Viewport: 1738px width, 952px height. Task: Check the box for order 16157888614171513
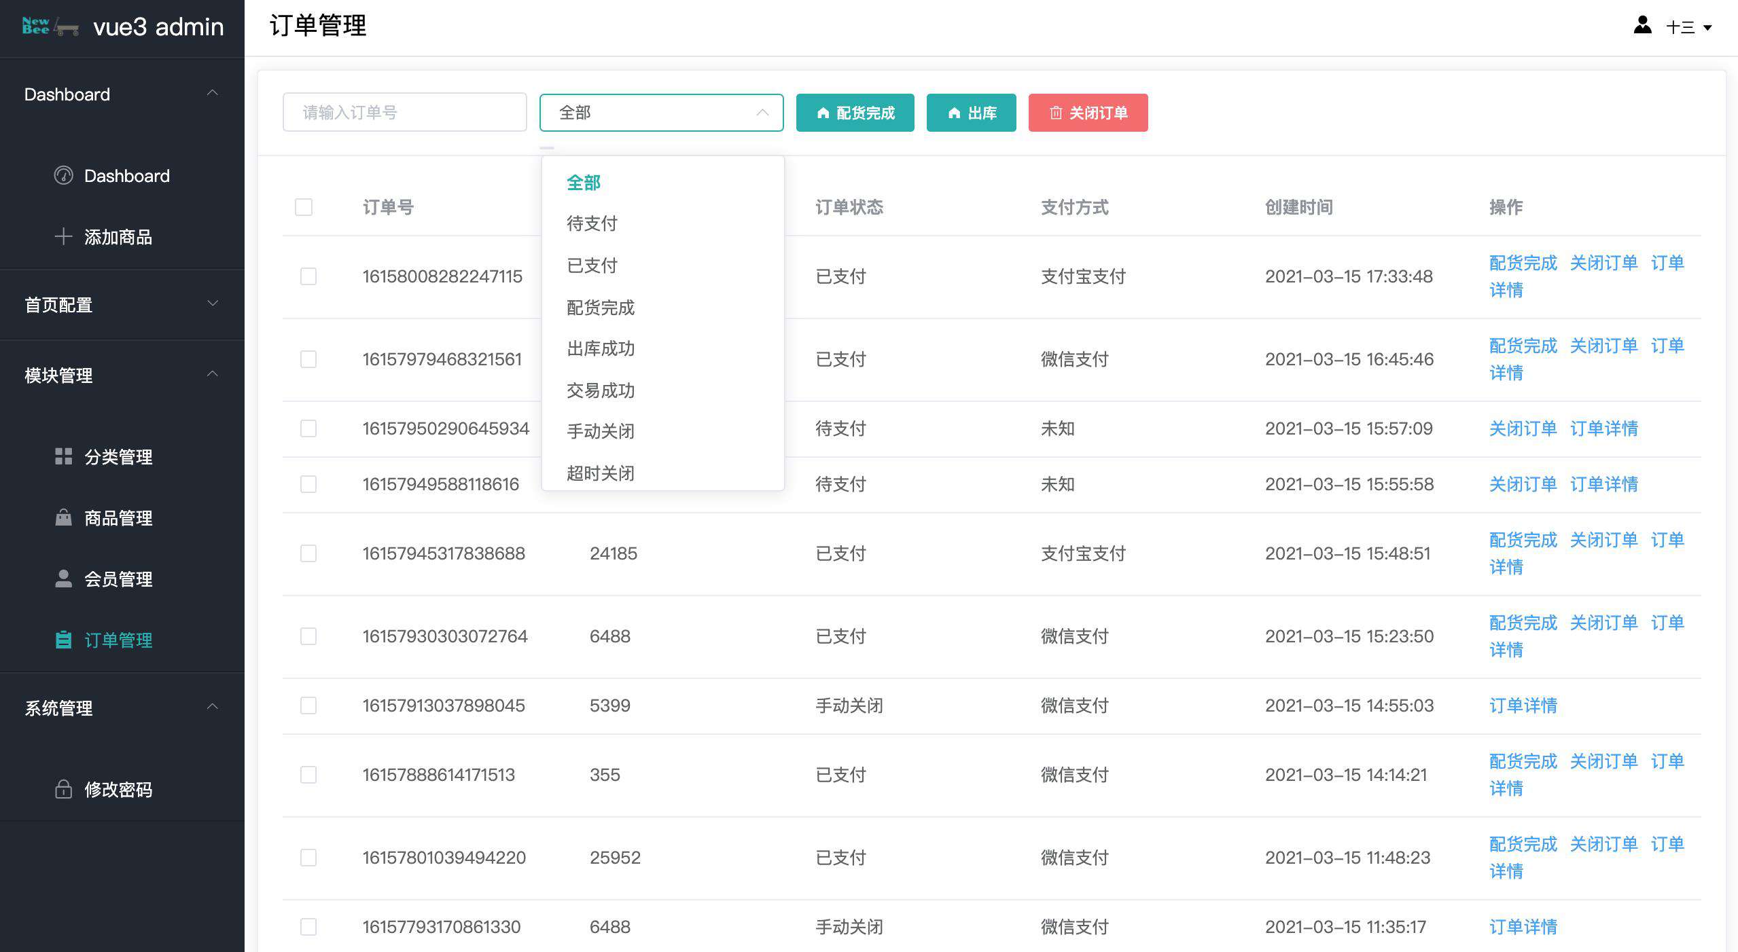(x=308, y=775)
